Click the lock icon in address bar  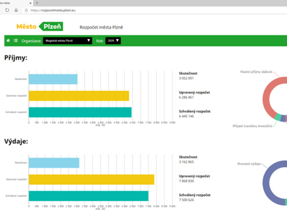point(26,11)
